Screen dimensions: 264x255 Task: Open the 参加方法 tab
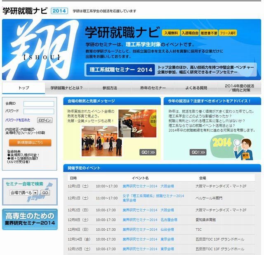[x=110, y=88]
